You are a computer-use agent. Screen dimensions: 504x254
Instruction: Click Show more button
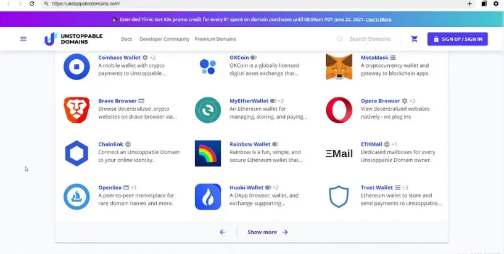pyautogui.click(x=268, y=232)
